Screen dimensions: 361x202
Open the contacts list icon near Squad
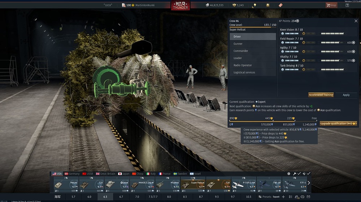[291, 197]
